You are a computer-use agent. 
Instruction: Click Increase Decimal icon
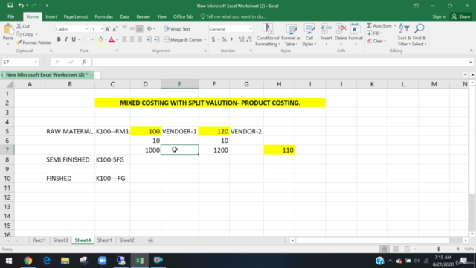[x=241, y=39]
